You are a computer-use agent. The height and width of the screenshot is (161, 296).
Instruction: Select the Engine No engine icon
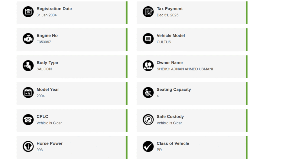tap(28, 39)
